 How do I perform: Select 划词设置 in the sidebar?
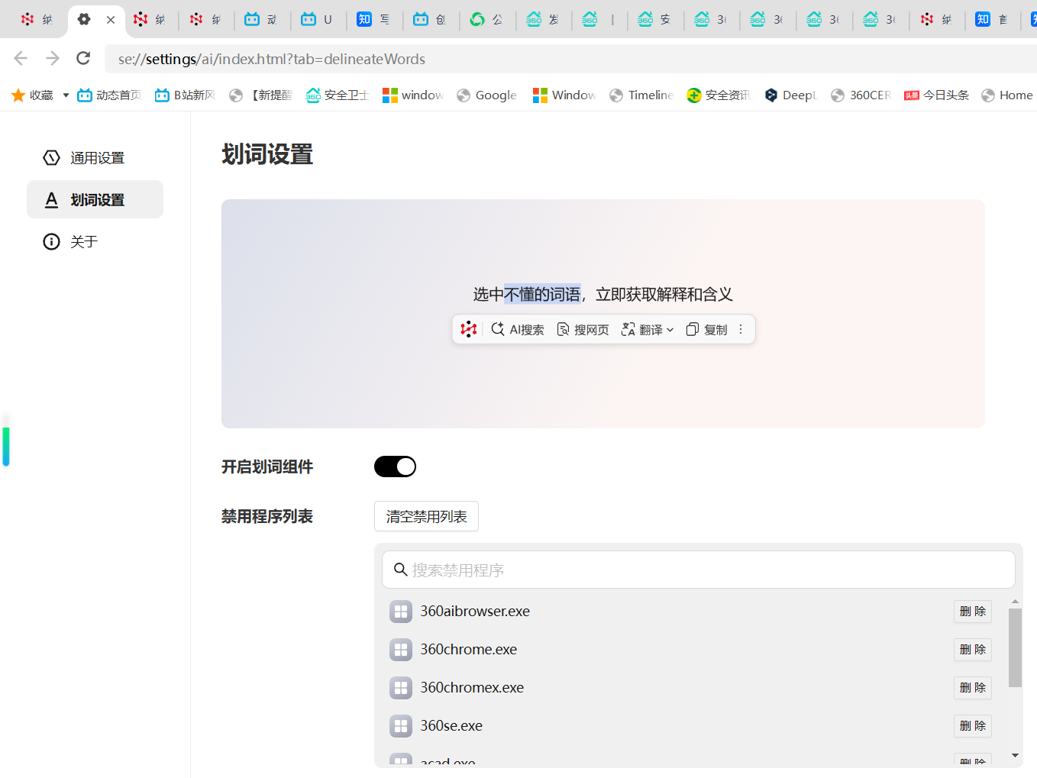[96, 200]
